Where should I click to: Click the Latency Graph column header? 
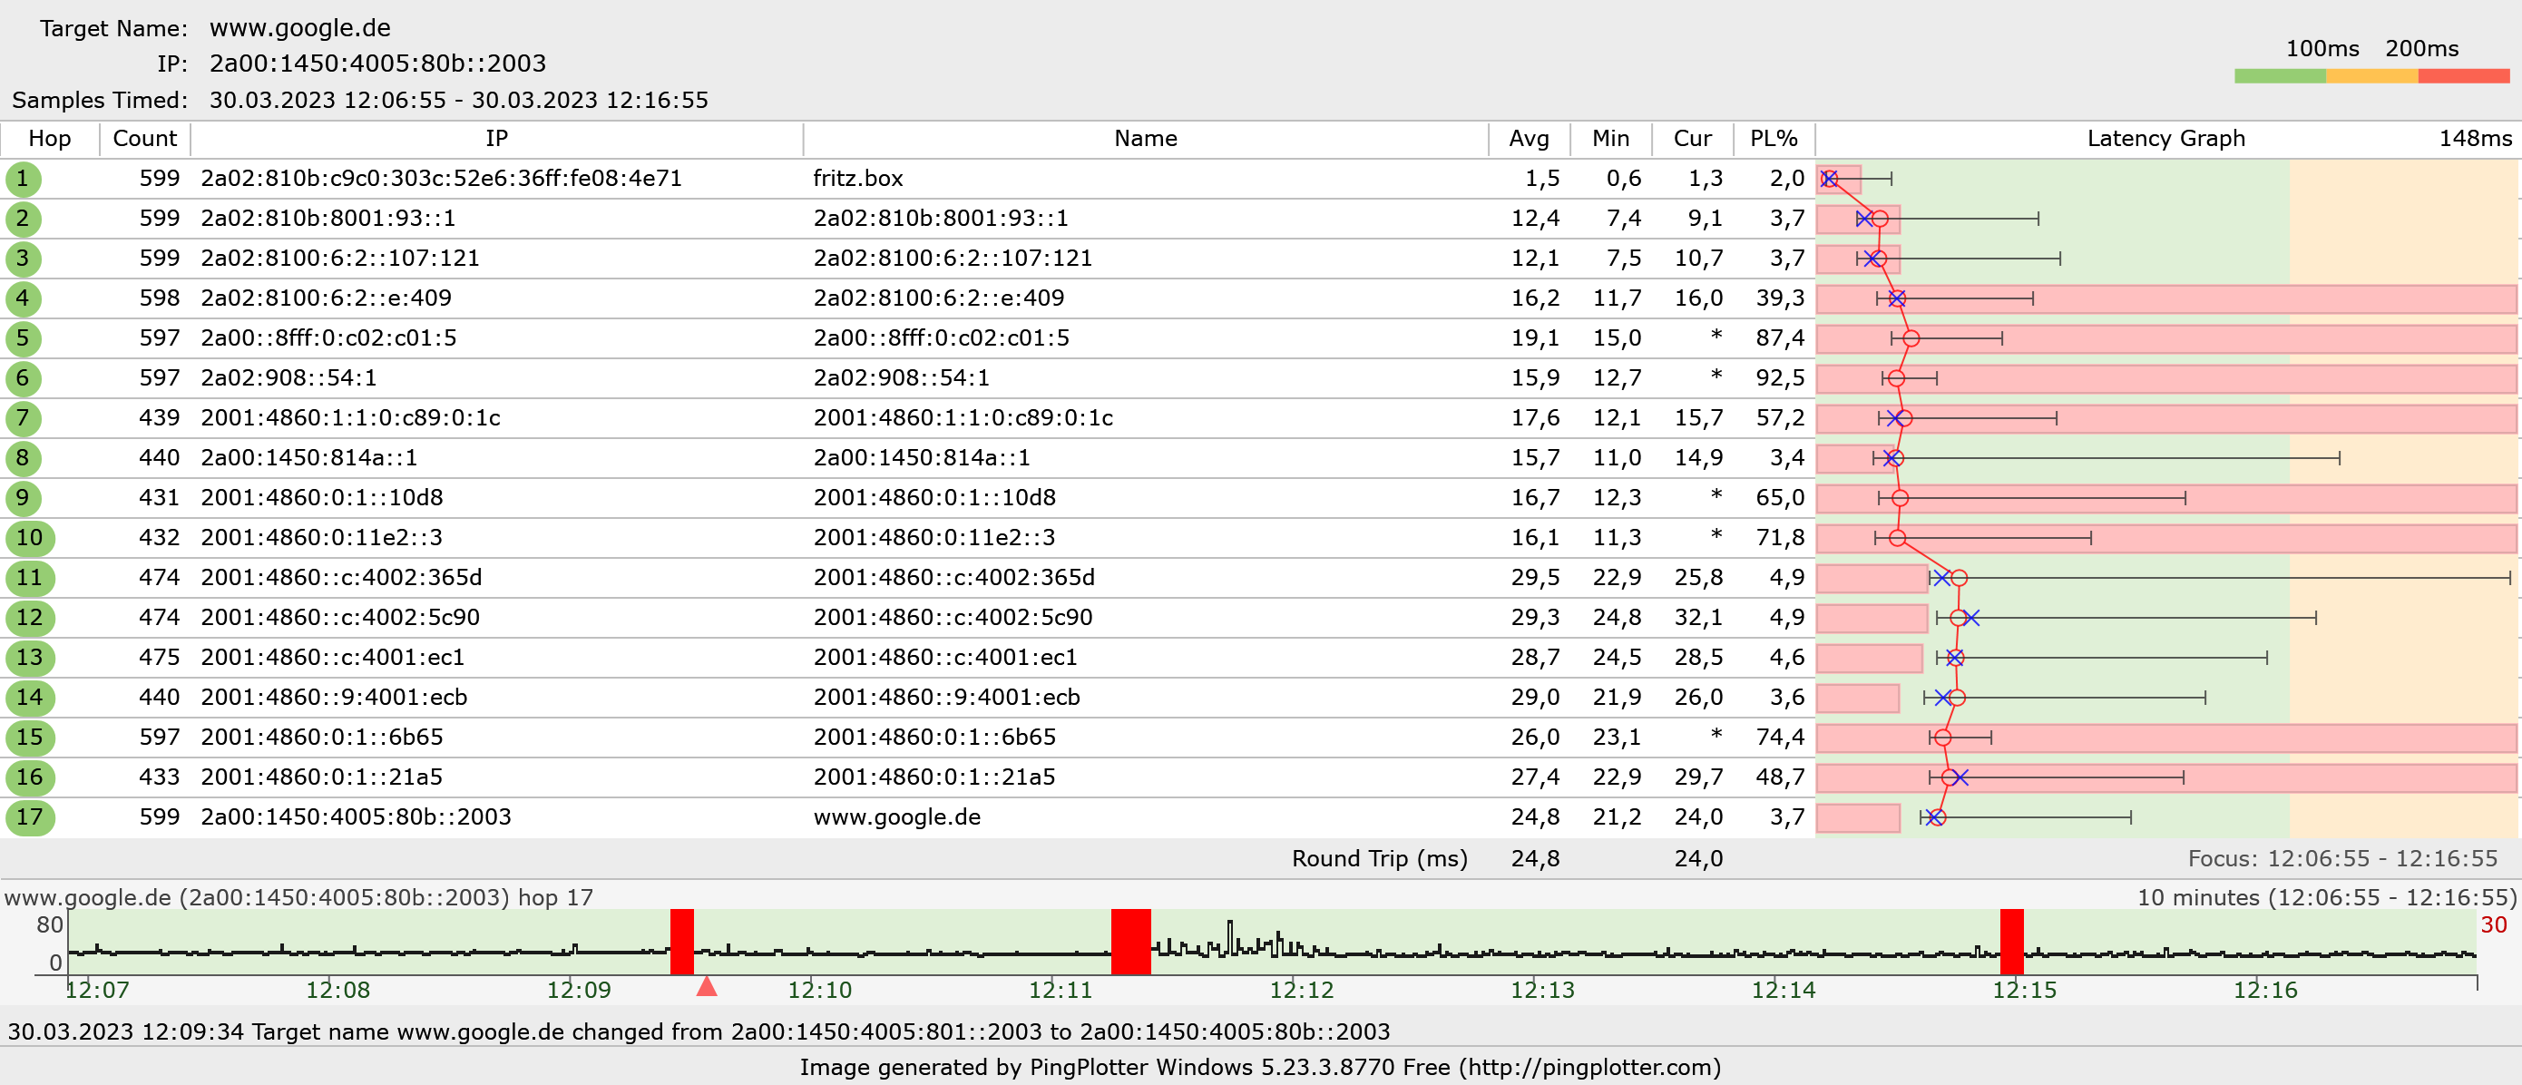pyautogui.click(x=2165, y=139)
